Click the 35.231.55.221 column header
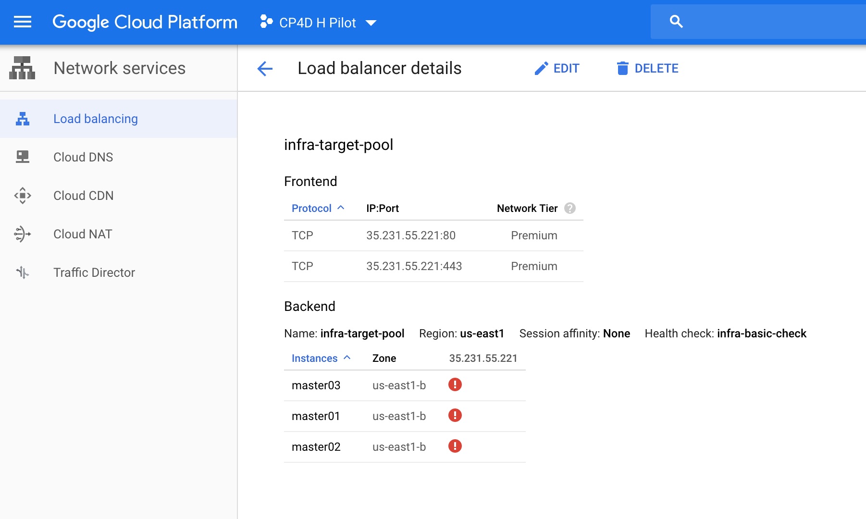The image size is (866, 519). 483,358
